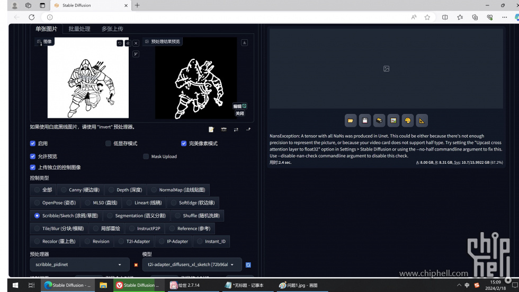Select the Segmentation (语义分割) control type
Image resolution: width=519 pixels, height=292 pixels.
pos(137,216)
